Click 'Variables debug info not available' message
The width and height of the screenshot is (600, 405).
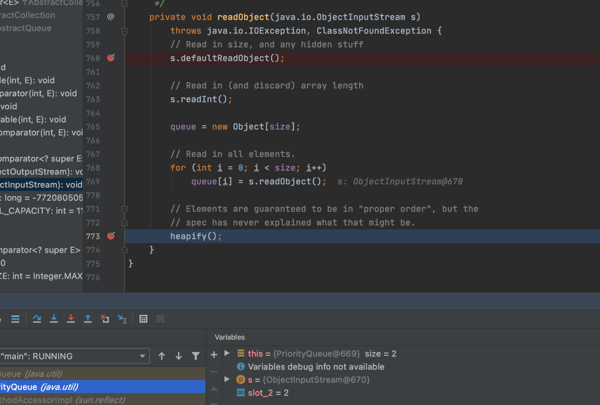click(316, 367)
